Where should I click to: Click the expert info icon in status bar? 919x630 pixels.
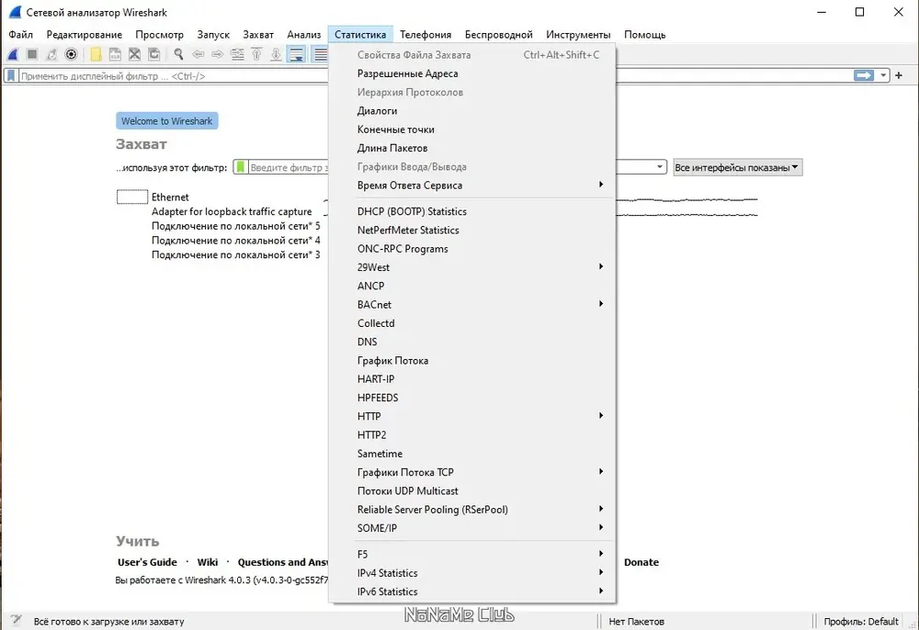point(17,620)
